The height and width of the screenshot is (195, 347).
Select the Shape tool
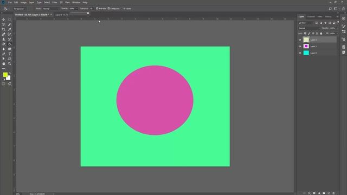(10, 58)
